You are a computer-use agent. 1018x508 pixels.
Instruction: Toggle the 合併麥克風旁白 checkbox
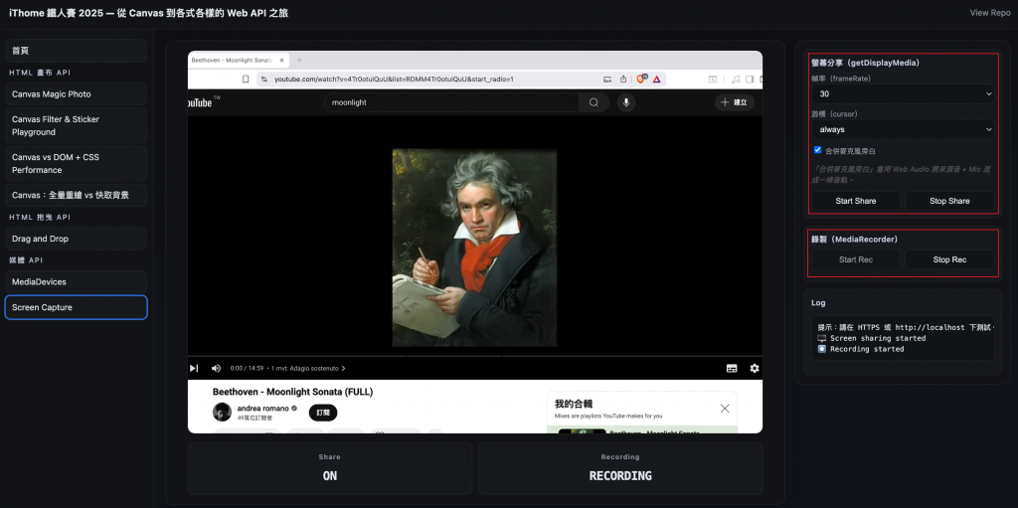pyautogui.click(x=817, y=150)
